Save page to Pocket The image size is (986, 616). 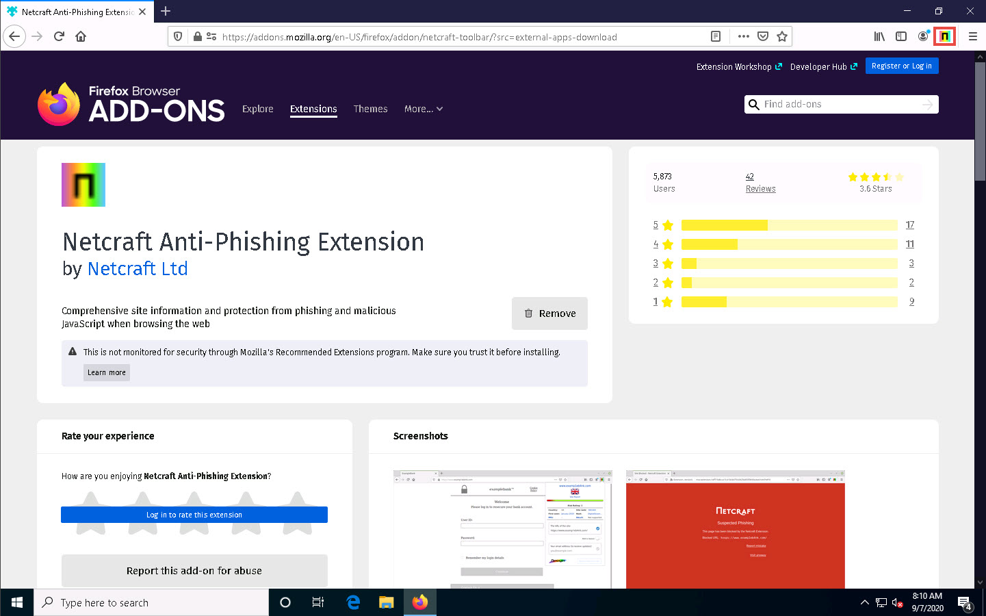pyautogui.click(x=763, y=37)
